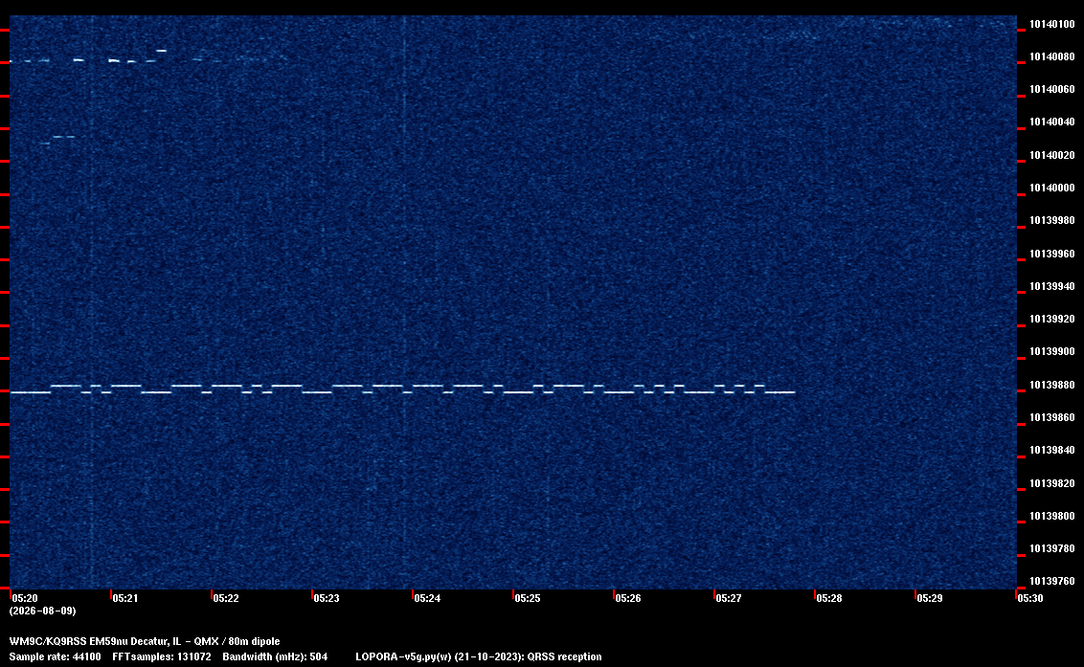Click the 05:27 time axis label
The height and width of the screenshot is (667, 1084).
(729, 598)
